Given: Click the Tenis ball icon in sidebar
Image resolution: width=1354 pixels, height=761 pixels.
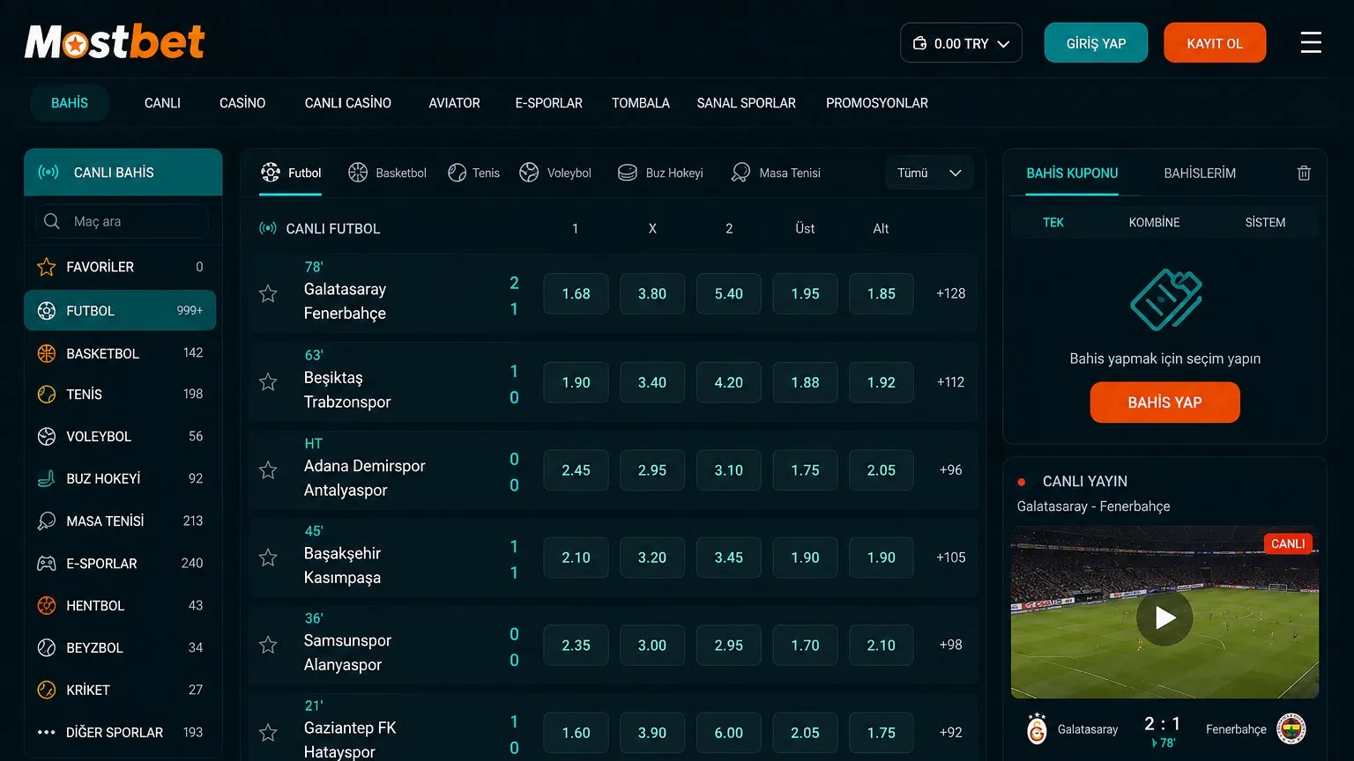Looking at the screenshot, I should (47, 395).
